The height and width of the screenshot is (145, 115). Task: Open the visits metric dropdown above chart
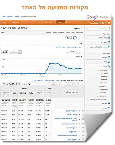pos(79,52)
